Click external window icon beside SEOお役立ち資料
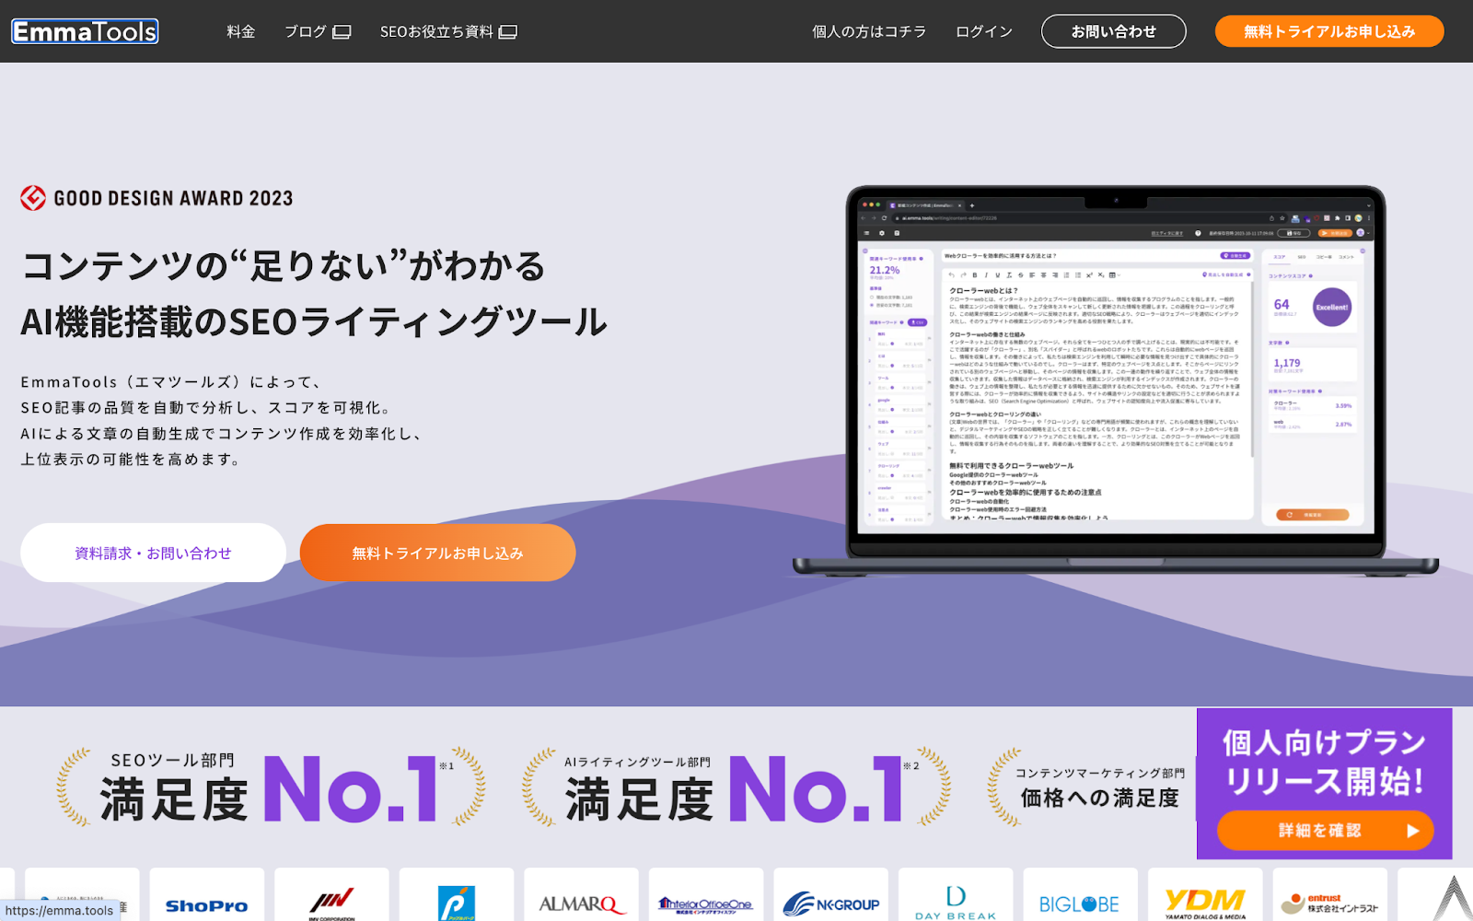The height and width of the screenshot is (921, 1473). [508, 32]
